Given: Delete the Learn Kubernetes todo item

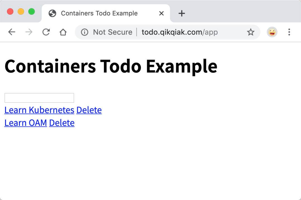Looking at the screenshot, I should [89, 110].
